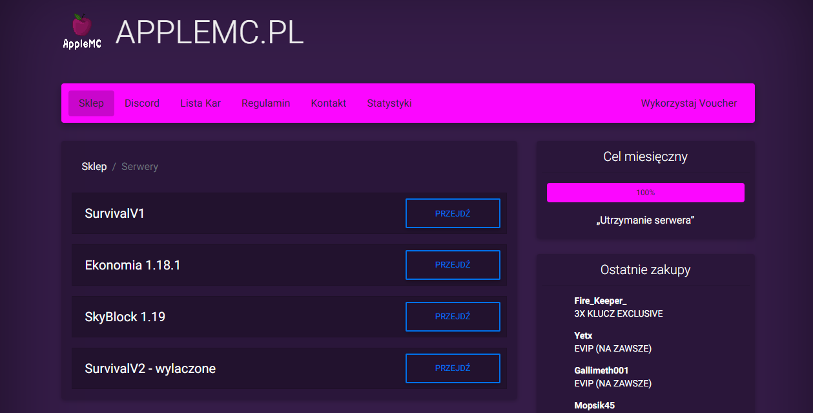Open Statystyki from the navbar
Image resolution: width=813 pixels, height=413 pixels.
(x=389, y=103)
